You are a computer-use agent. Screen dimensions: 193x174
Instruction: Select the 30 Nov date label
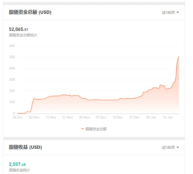(84, 117)
